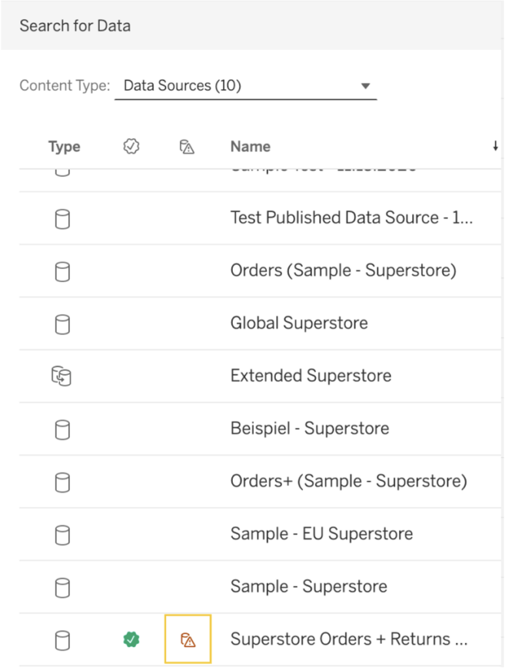This screenshot has width=505, height=670.
Task: Open the Content Type dropdown
Action: coord(245,85)
